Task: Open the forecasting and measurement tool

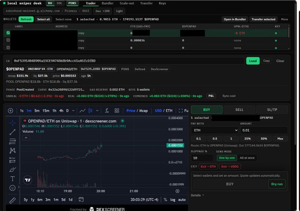Action: (x=12, y=160)
